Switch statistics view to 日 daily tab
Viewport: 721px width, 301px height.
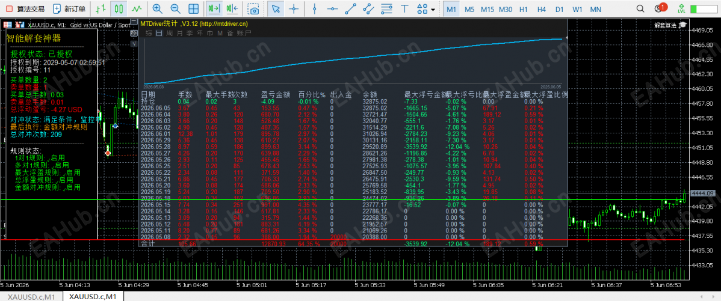[159, 33]
